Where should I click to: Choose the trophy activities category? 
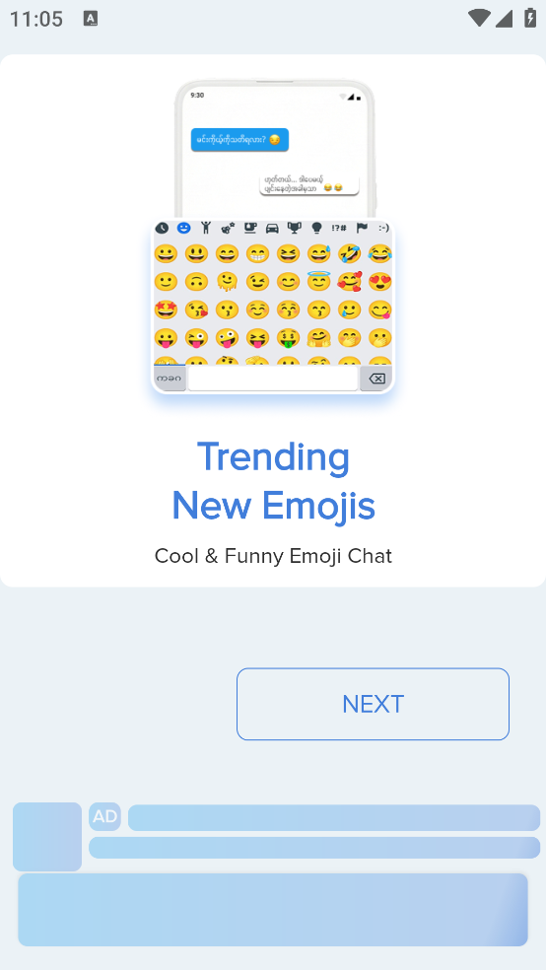[295, 228]
